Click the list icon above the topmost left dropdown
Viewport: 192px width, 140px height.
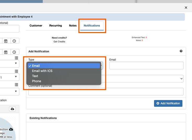tap(16, 58)
